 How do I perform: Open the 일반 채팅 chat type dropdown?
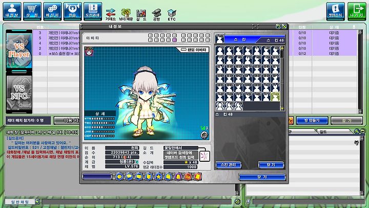click(37, 202)
